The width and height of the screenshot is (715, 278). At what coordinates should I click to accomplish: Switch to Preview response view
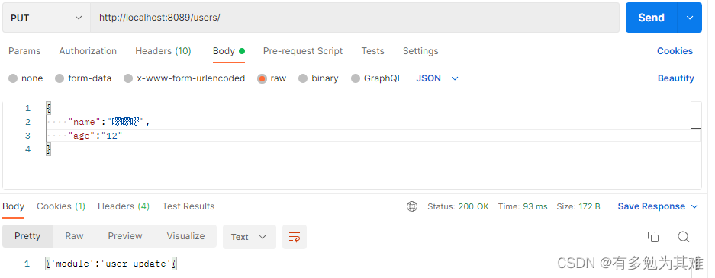pos(125,236)
